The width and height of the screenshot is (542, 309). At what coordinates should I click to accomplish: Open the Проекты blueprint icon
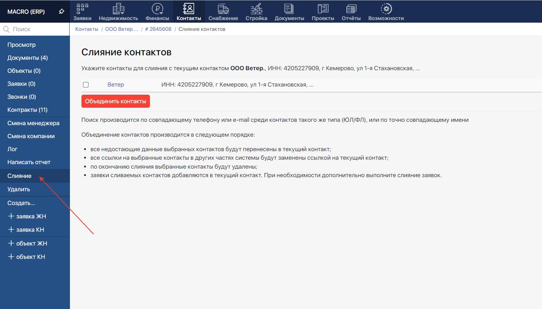pos(323,9)
